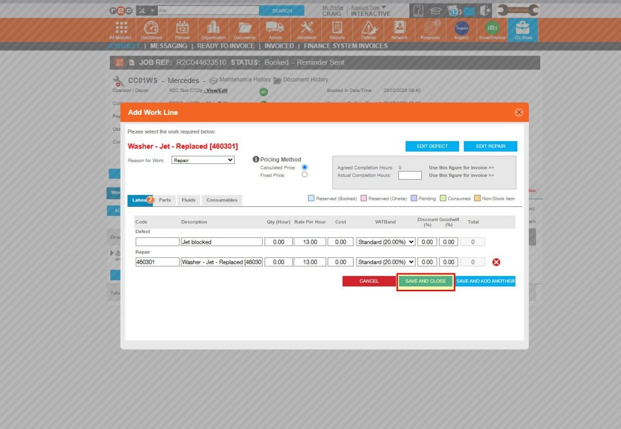The width and height of the screenshot is (621, 429).
Task: Open the Planner module
Action: coord(183,28)
